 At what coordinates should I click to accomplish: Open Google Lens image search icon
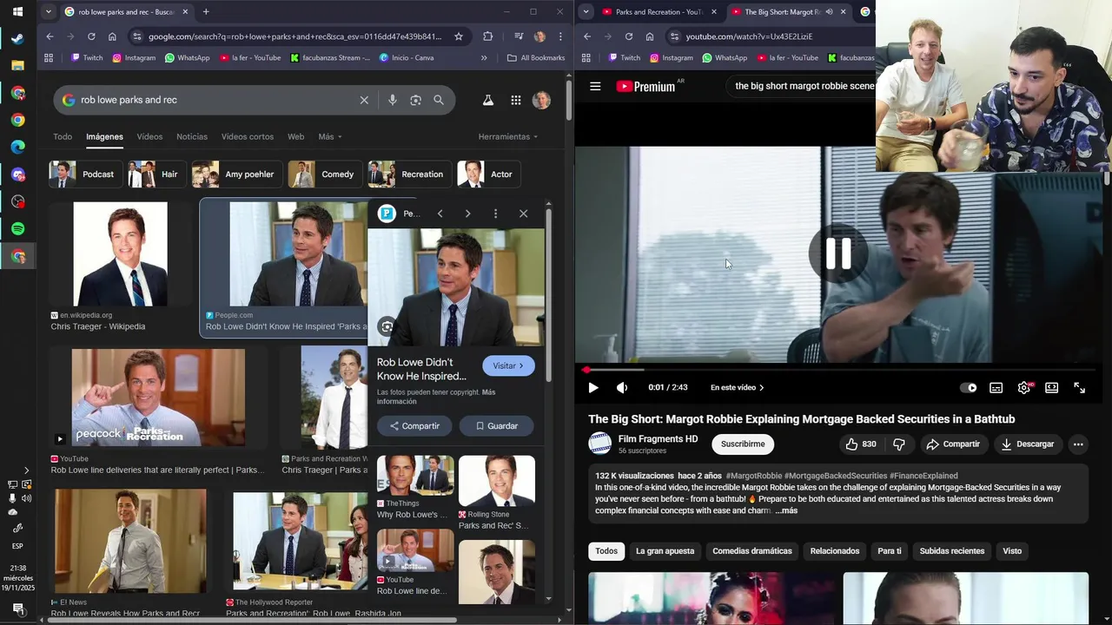tap(415, 100)
